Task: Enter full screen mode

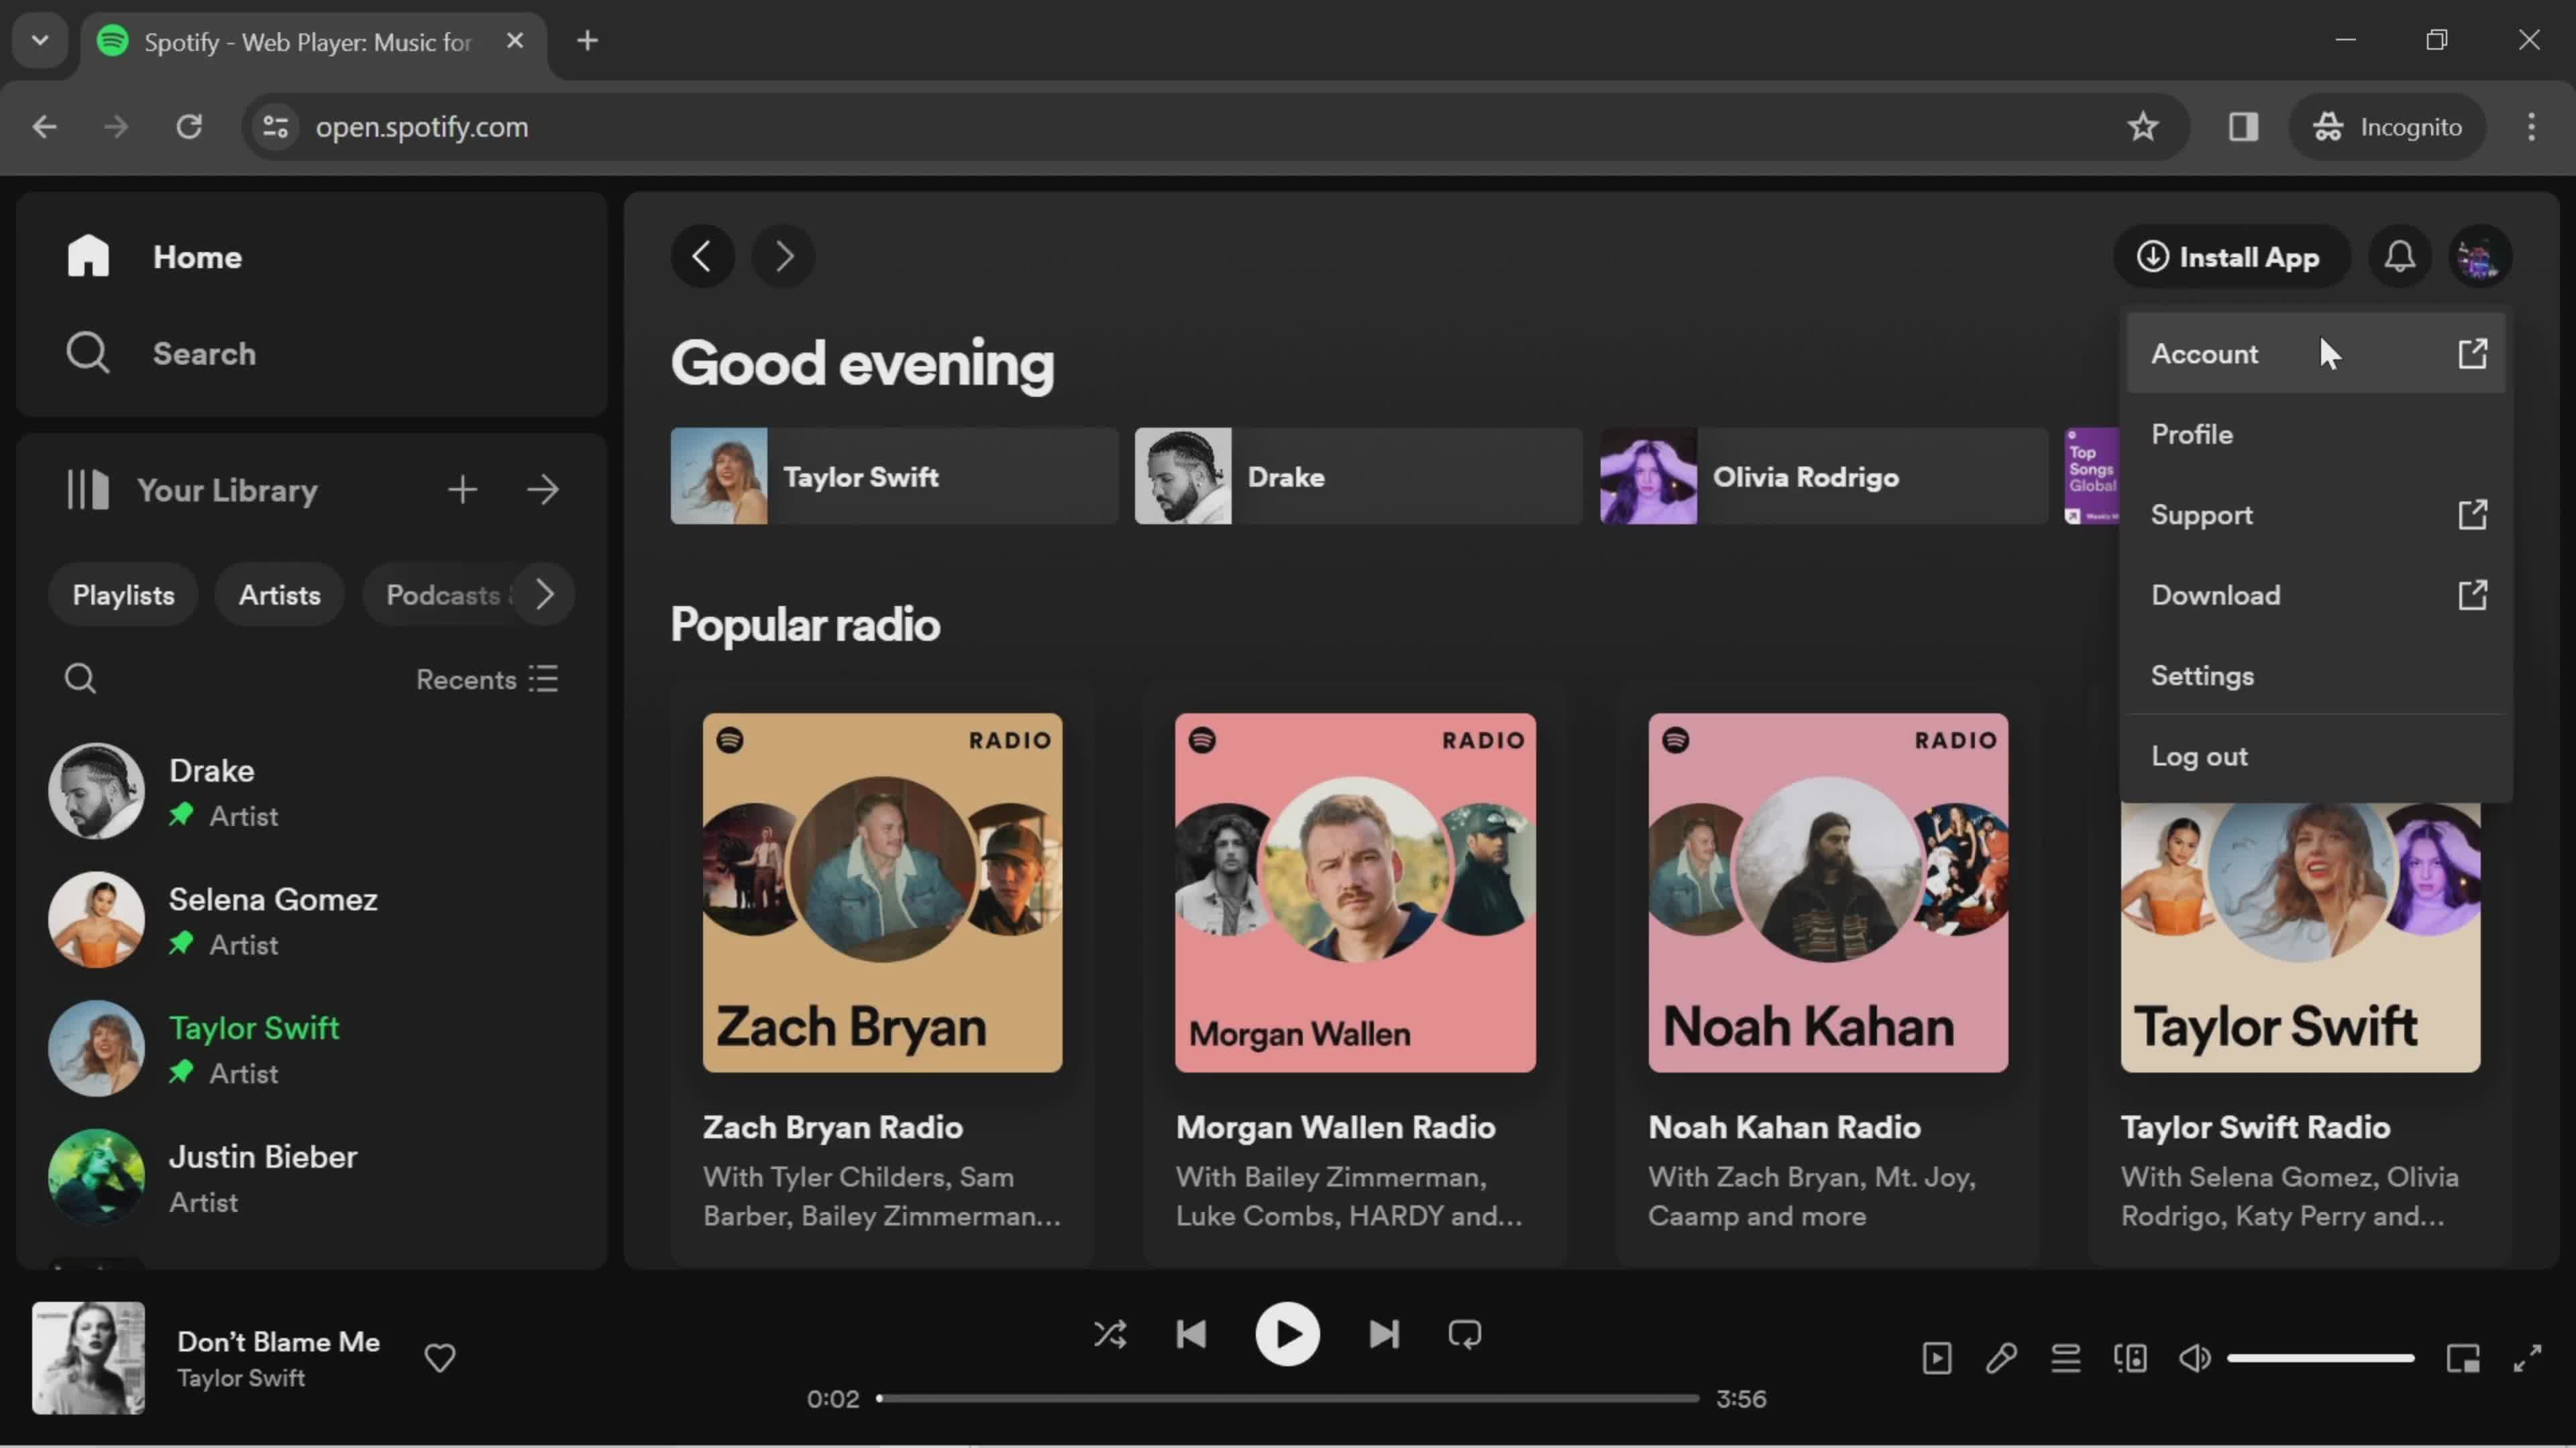Action: tap(2527, 1358)
